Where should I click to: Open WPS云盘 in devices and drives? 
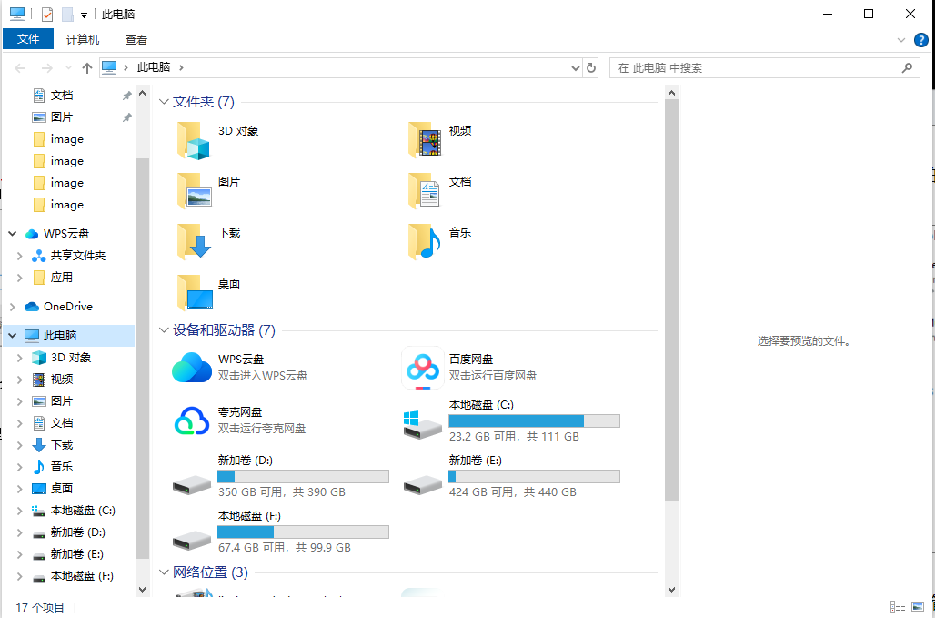coord(192,368)
